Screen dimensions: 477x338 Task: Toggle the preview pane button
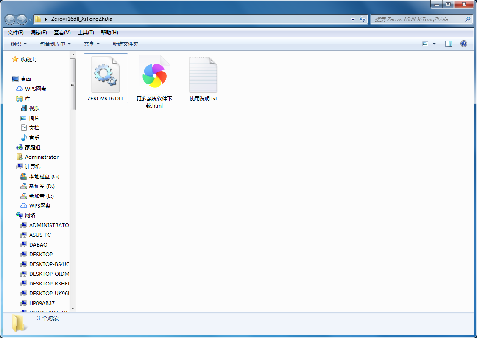[x=449, y=44]
